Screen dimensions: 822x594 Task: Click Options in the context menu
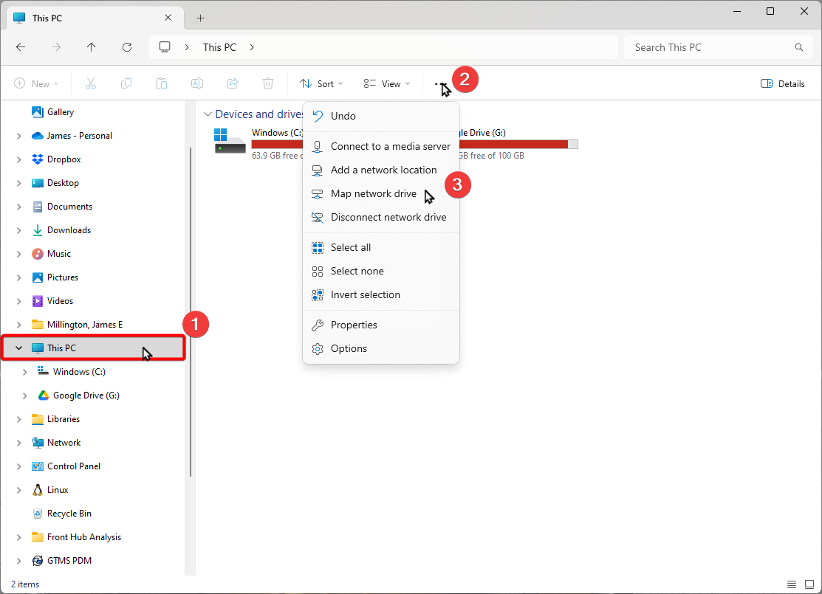pos(349,349)
